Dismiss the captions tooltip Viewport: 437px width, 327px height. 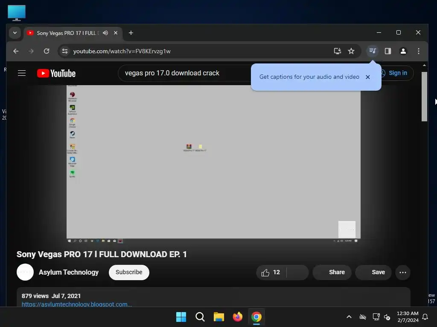[368, 77]
